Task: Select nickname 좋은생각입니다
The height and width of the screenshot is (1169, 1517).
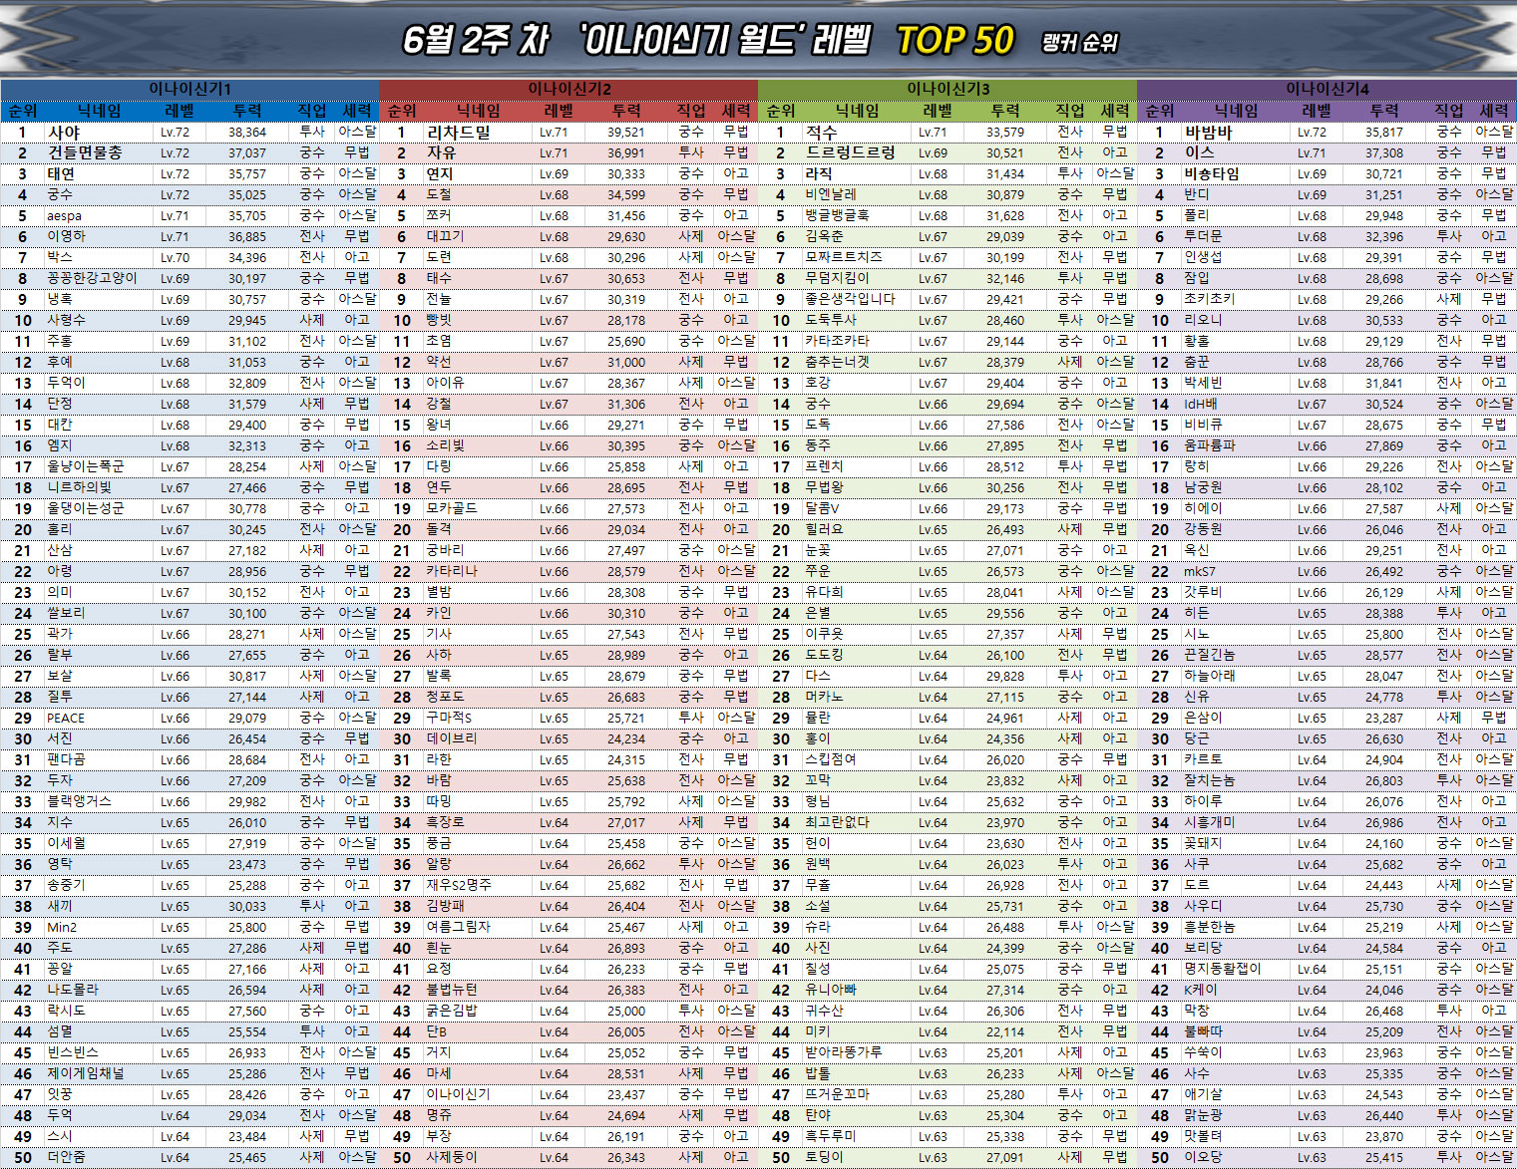Action: point(850,299)
